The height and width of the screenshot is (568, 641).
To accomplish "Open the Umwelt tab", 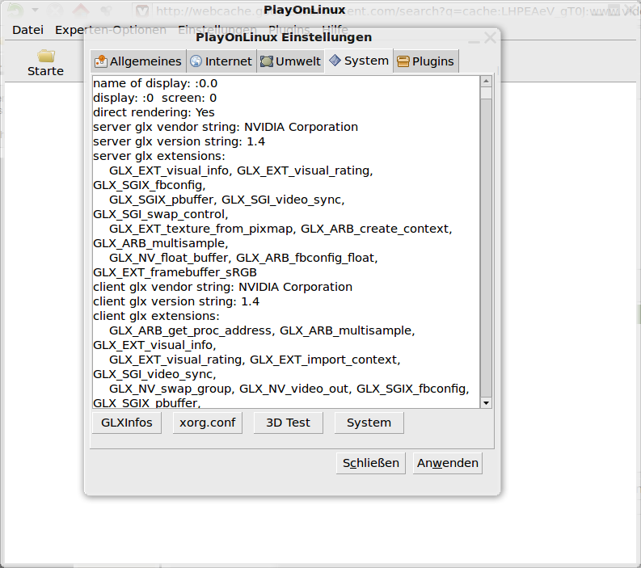I will (290, 61).
